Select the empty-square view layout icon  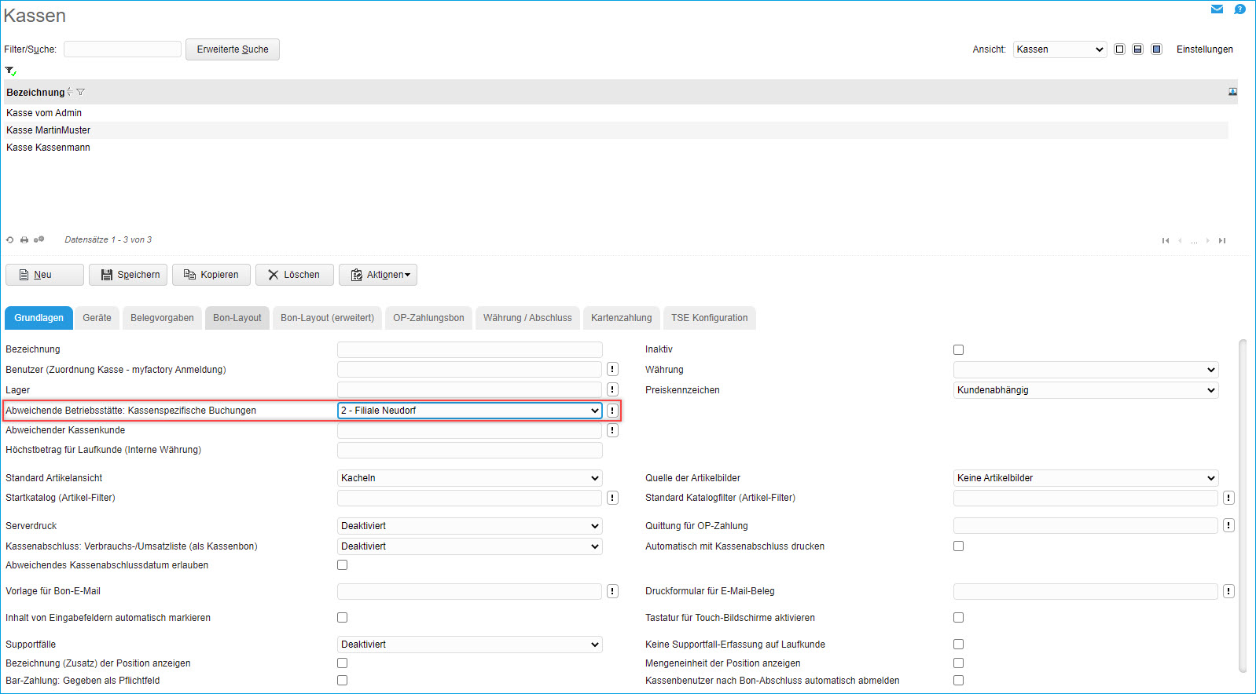tap(1120, 49)
